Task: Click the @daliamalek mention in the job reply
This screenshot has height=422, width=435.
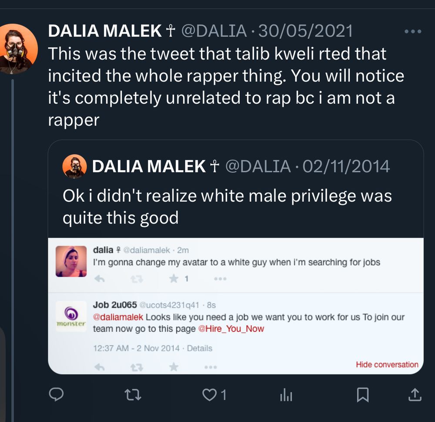Action: 117,317
